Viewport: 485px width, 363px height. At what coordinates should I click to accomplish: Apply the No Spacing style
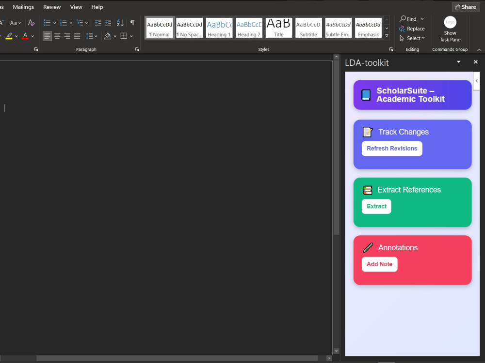(189, 28)
